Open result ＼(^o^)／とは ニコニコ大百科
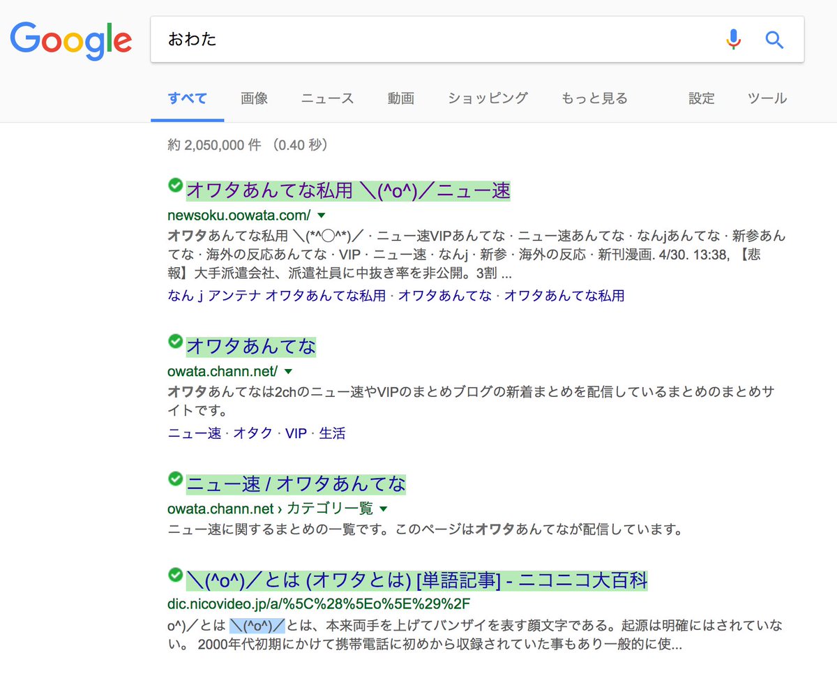This screenshot has height=676, width=837. (417, 580)
